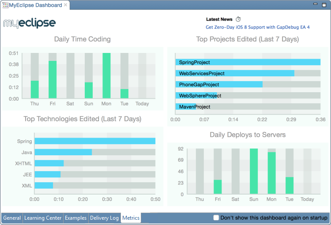The image size is (331, 225).
Task: Select the Delivery Log tab
Action: point(104,218)
